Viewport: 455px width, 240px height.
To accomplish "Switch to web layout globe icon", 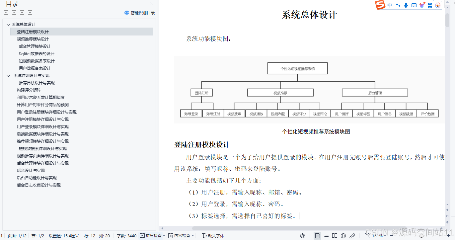I will (x=343, y=236).
